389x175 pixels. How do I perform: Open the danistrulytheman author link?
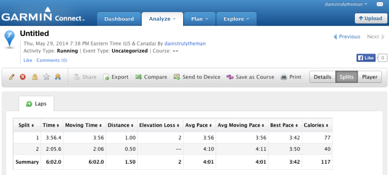tap(185, 44)
